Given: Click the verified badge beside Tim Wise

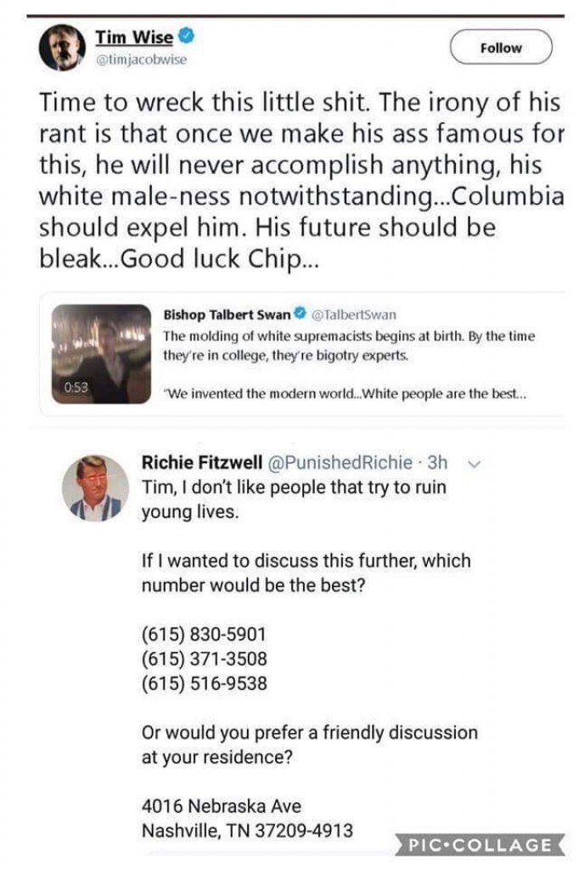Looking at the screenshot, I should 184,37.
